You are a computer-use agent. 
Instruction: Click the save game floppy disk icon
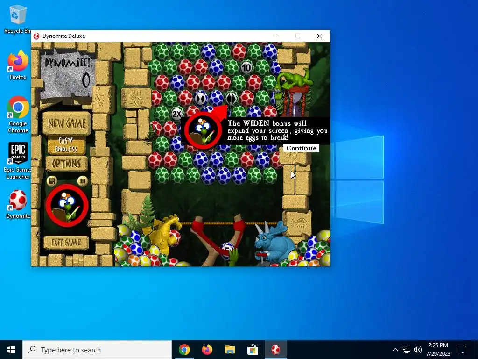tap(52, 181)
